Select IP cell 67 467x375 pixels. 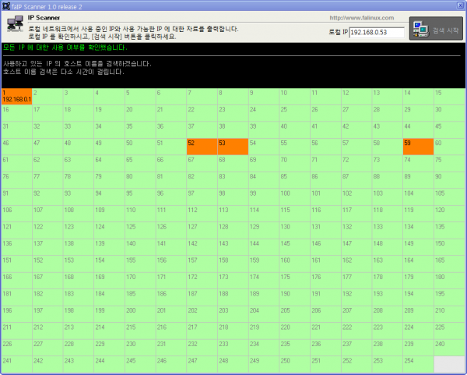[202, 163]
